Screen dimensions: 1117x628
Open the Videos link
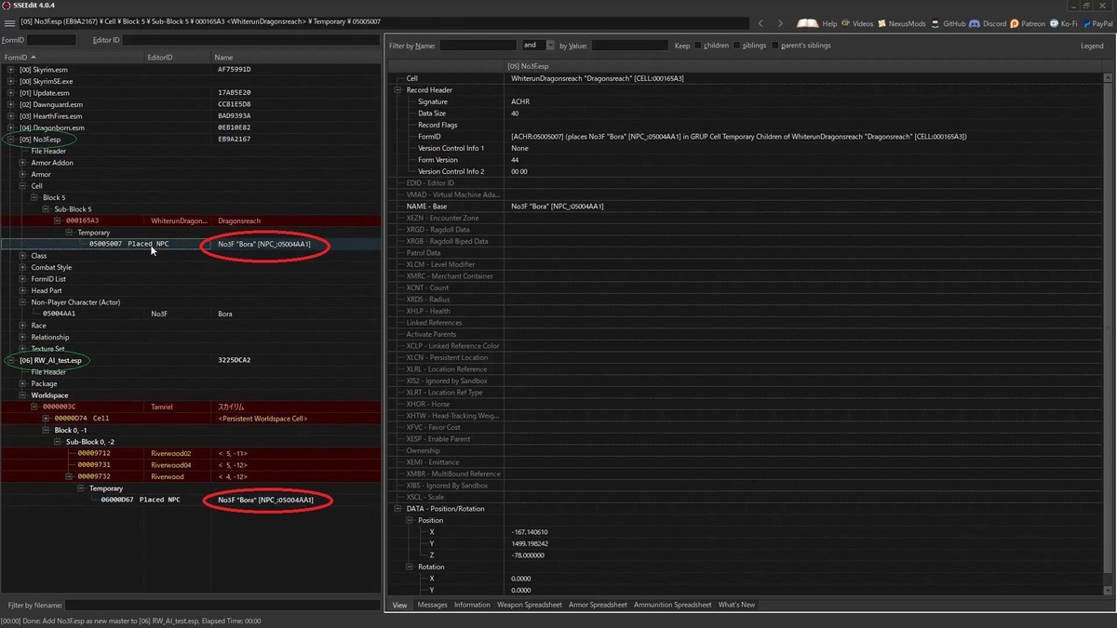pos(857,23)
